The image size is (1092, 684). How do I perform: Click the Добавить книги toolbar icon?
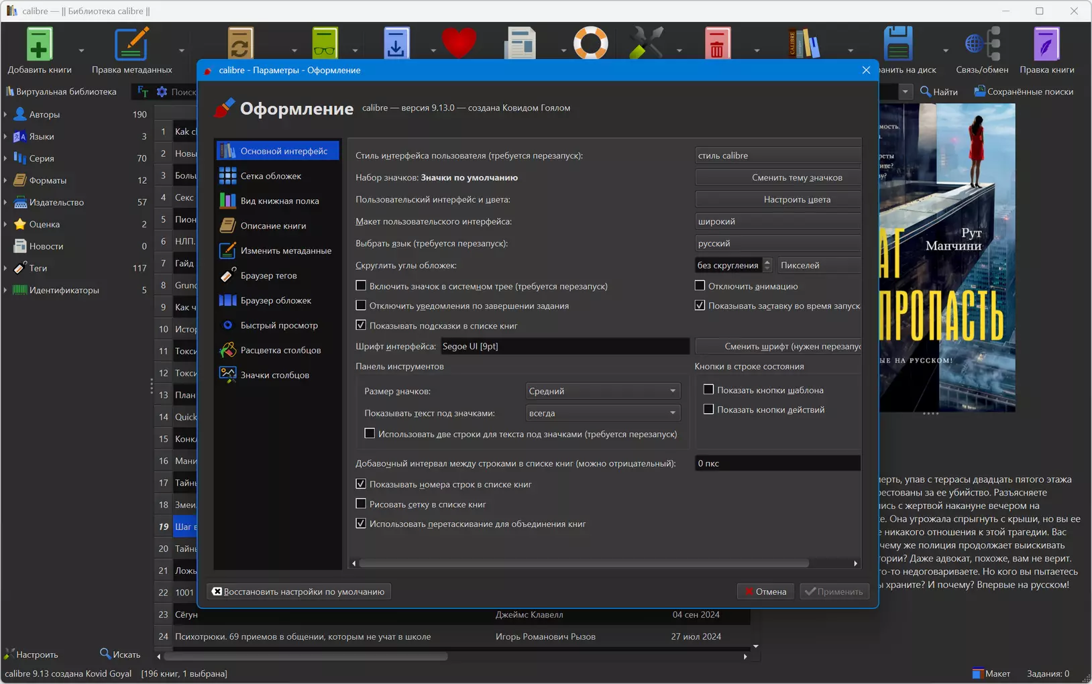coord(39,51)
